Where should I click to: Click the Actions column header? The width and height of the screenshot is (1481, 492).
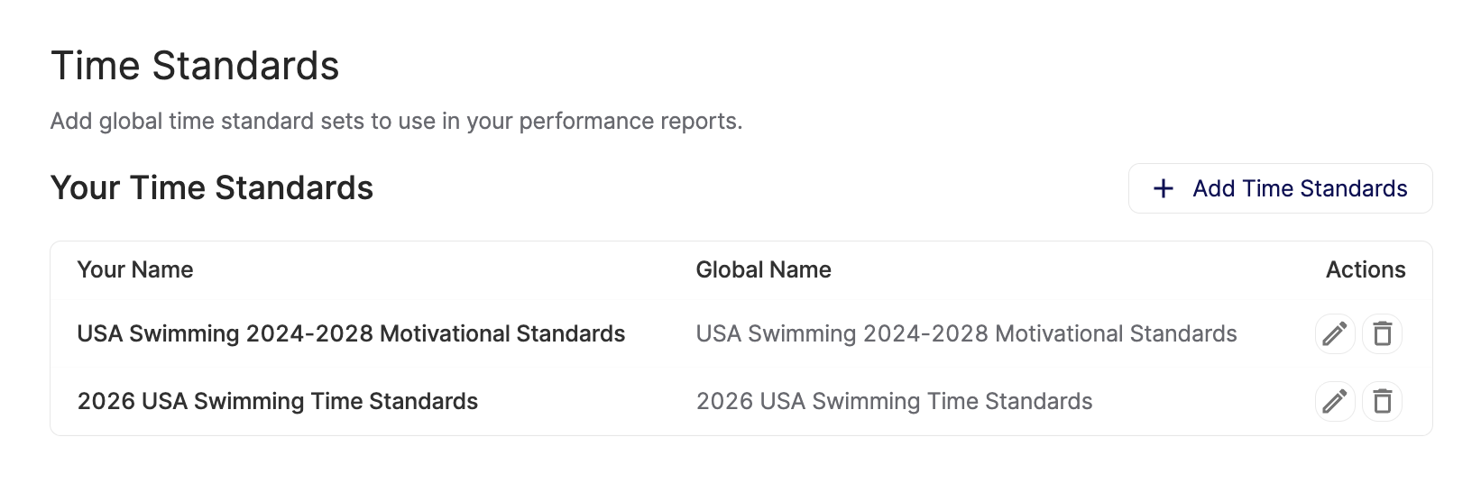coord(1365,269)
